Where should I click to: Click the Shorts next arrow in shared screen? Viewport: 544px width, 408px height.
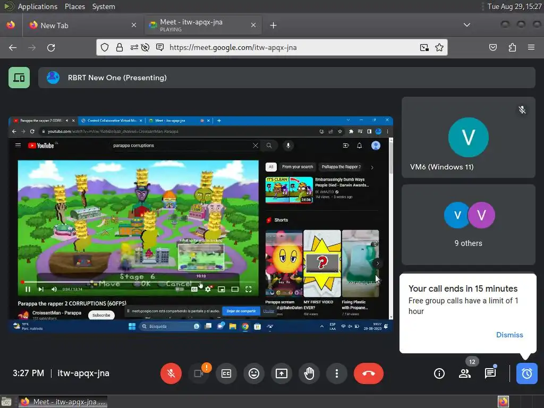click(x=378, y=263)
